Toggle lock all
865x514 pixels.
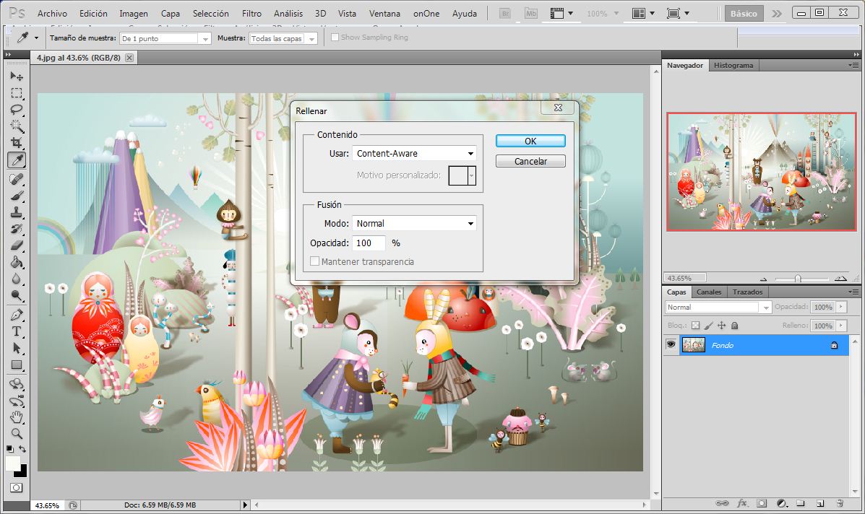[x=734, y=326]
